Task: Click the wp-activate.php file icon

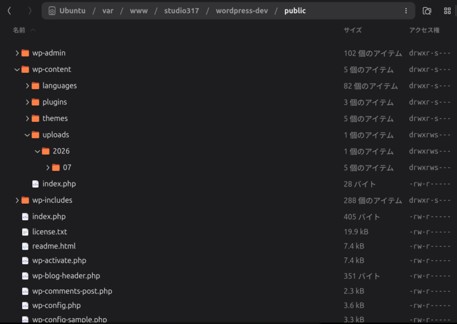Action: [x=26, y=260]
